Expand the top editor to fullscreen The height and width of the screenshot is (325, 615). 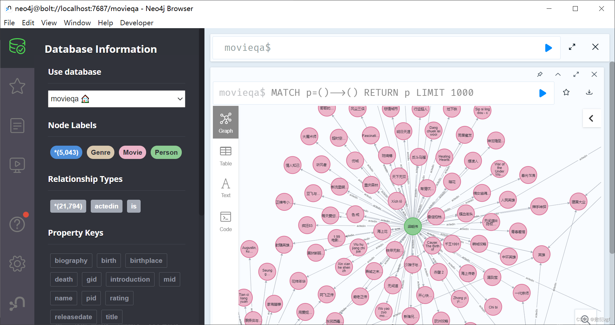tap(572, 47)
